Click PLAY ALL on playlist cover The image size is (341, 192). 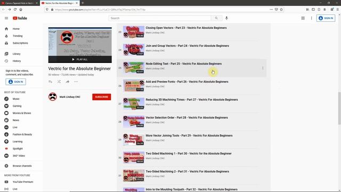tap(80, 59)
